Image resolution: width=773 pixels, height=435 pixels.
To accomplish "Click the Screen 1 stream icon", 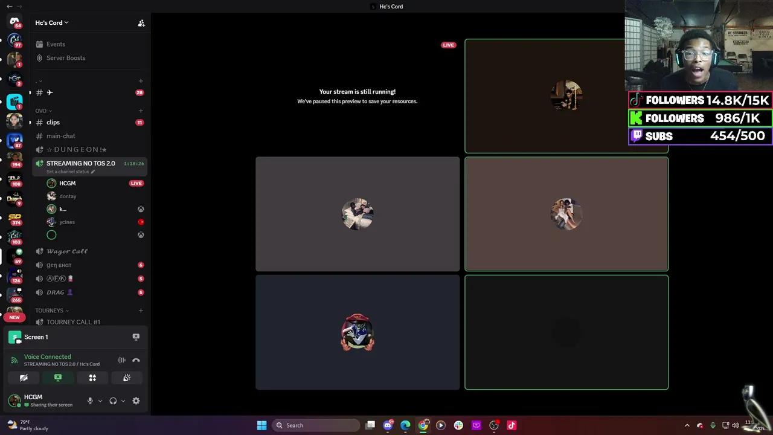I will coord(14,337).
